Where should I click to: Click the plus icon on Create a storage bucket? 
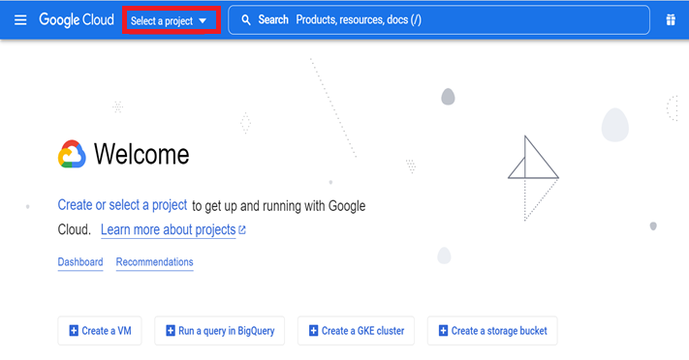(444, 331)
